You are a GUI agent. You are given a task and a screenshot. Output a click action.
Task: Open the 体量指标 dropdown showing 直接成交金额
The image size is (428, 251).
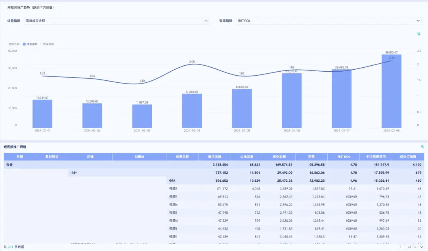[x=117, y=21]
